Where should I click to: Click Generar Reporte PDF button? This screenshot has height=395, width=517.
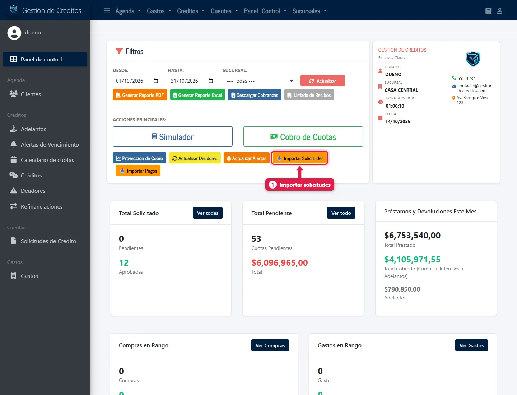click(x=140, y=95)
